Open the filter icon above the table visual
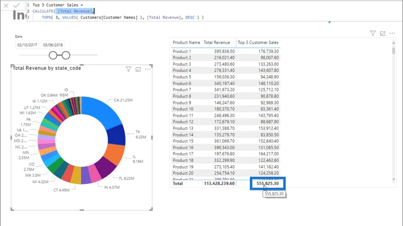Image resolution: width=403 pixels, height=226 pixels. (373, 33)
